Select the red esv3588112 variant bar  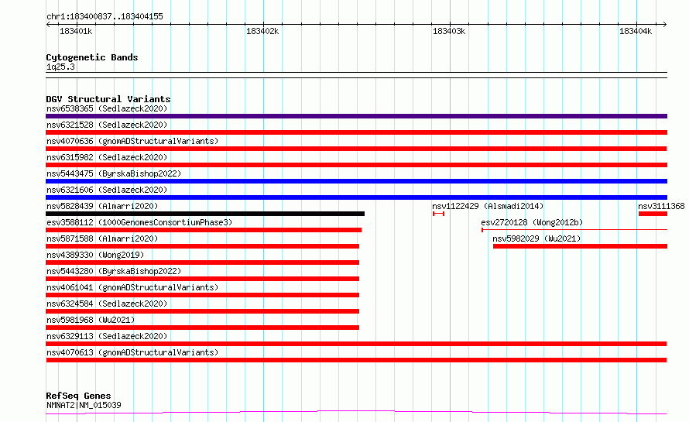[x=204, y=230]
